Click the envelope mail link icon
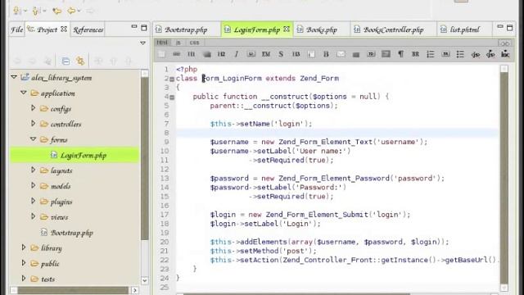This screenshot has height=295, width=524. pyautogui.click(x=341, y=54)
